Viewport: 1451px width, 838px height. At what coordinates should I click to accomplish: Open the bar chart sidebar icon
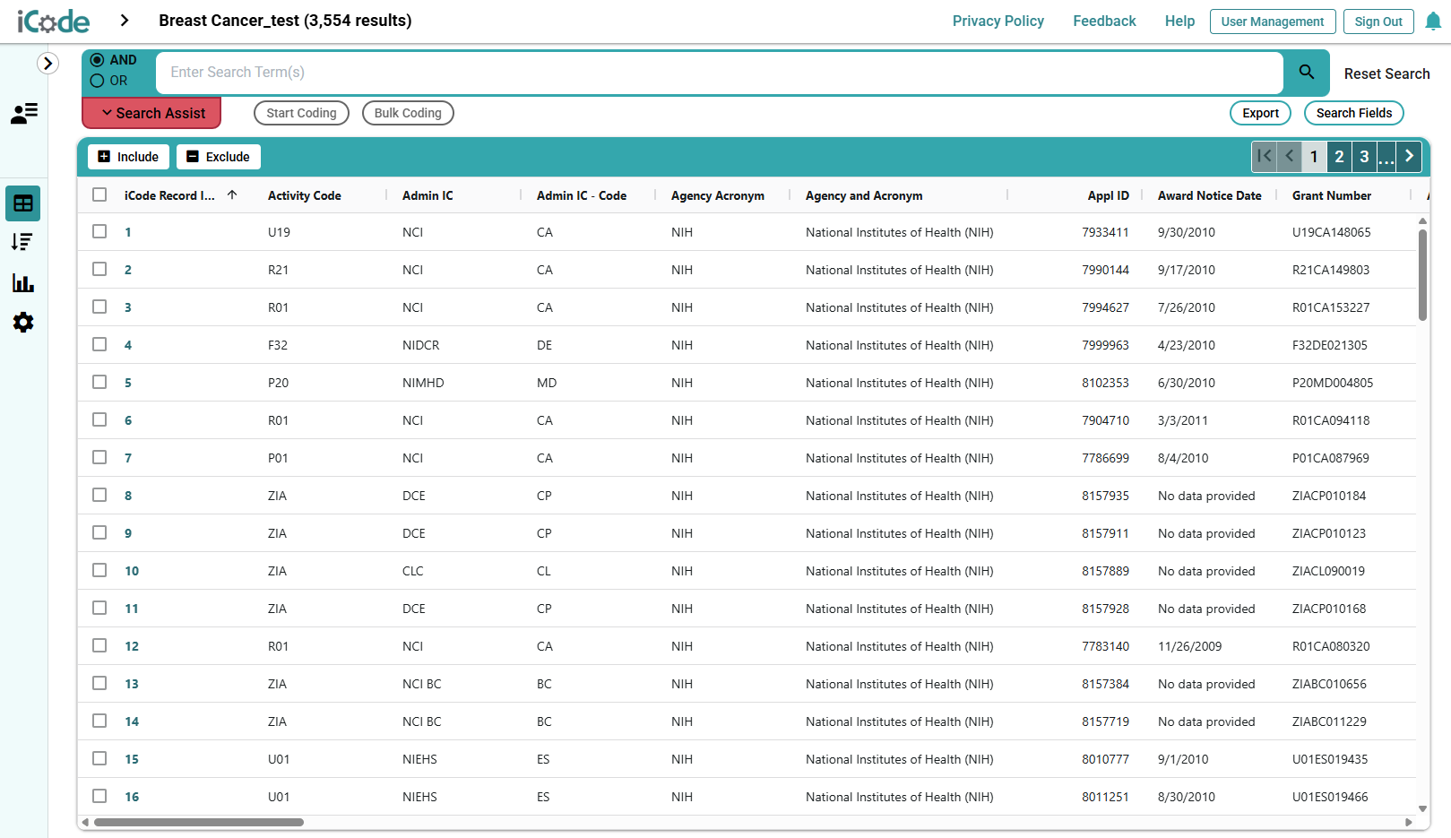pos(22,282)
